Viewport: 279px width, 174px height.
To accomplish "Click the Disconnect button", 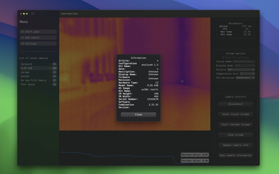I will tap(236, 104).
